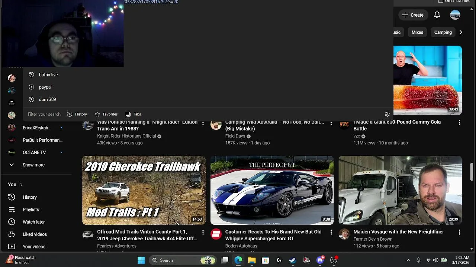The image size is (476, 267).
Task: Open Field Days channel avatar
Action: 216,125
